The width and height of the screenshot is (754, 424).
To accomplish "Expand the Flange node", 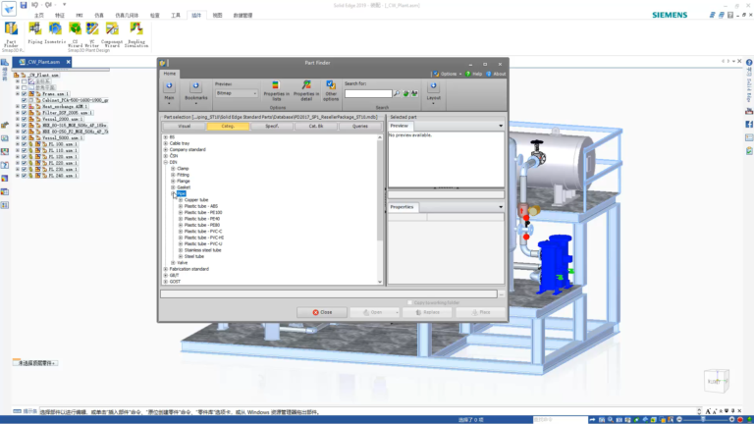I will (173, 182).
